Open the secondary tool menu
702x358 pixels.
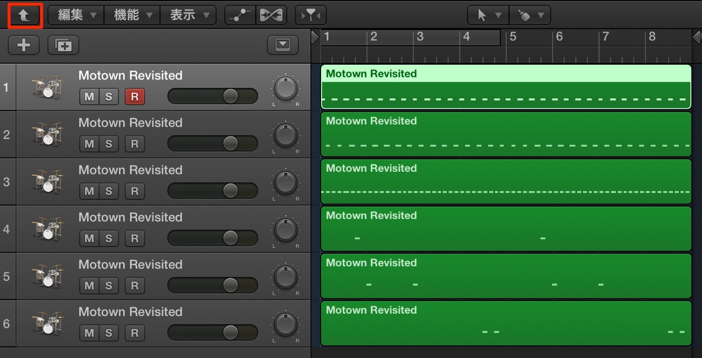tap(530, 15)
